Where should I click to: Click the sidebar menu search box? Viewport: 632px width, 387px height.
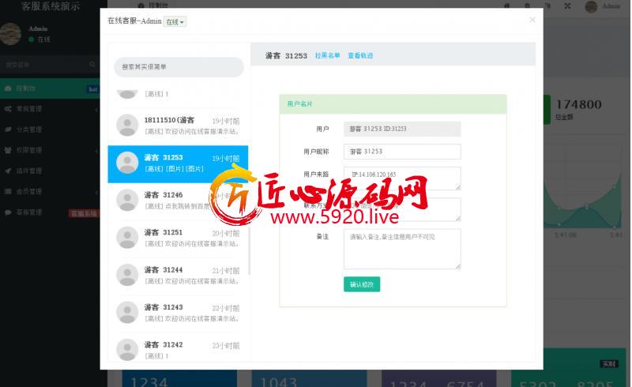click(x=44, y=65)
